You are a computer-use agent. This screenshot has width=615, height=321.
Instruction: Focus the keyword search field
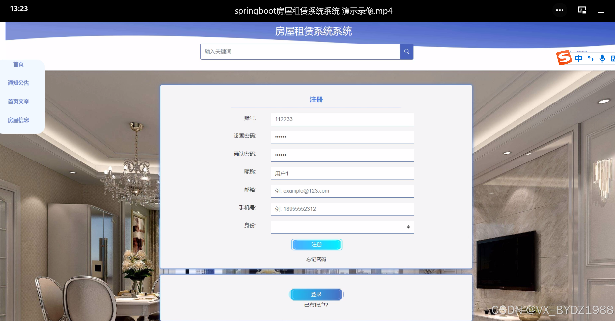(x=300, y=52)
